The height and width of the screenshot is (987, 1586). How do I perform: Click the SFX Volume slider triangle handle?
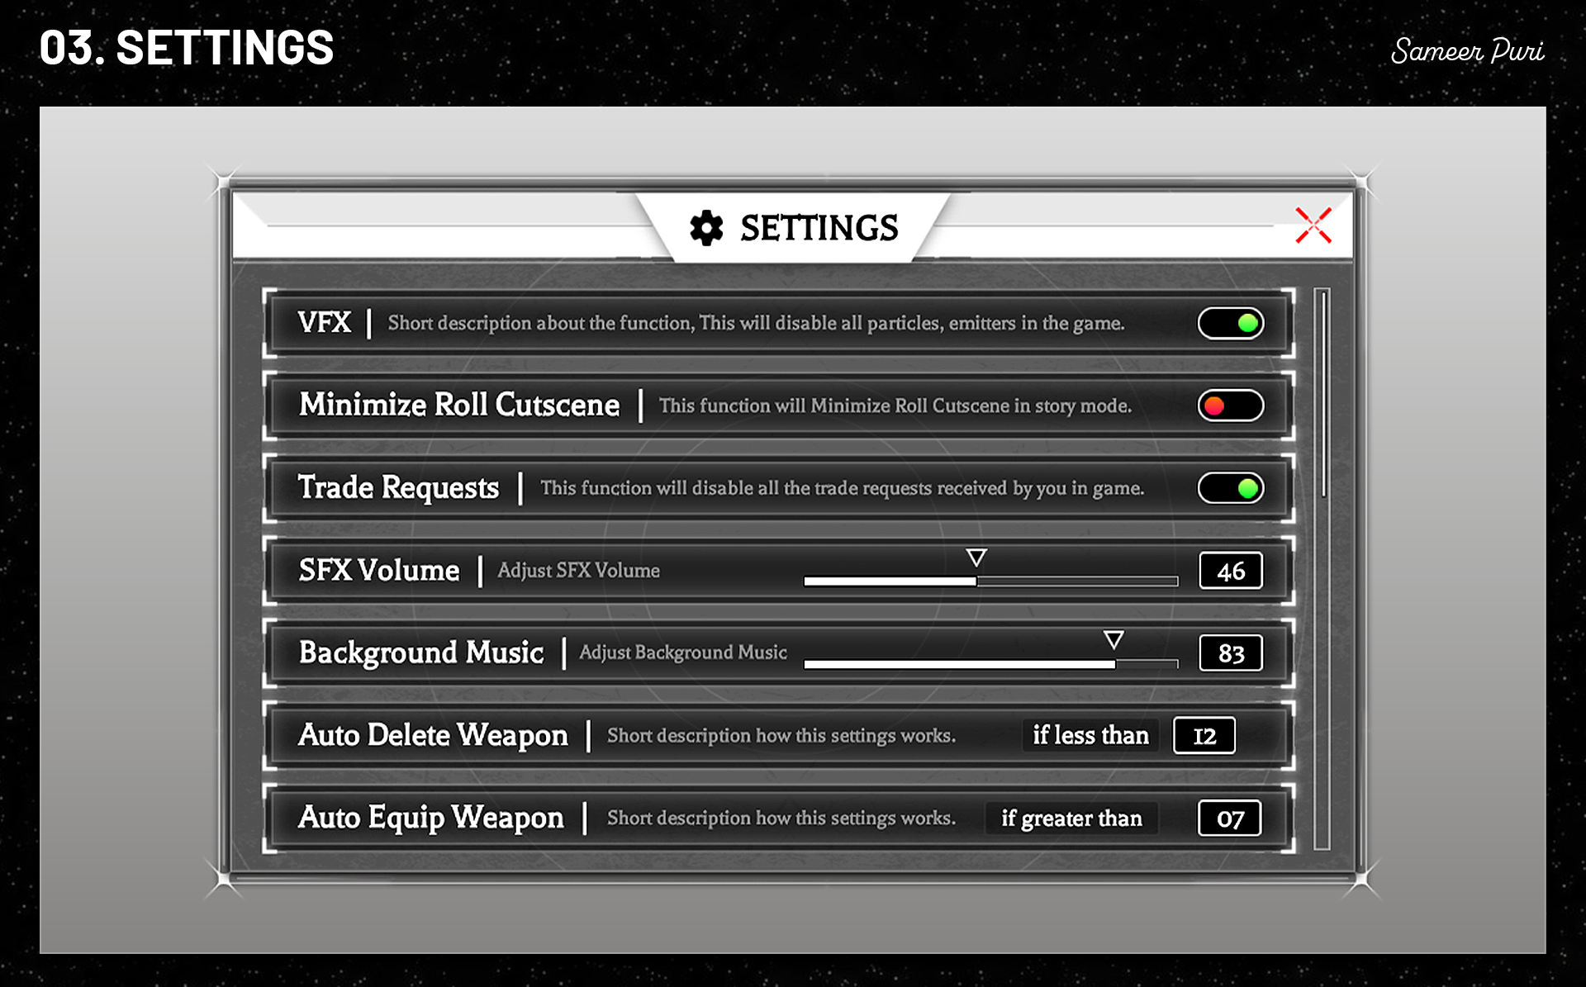click(976, 558)
